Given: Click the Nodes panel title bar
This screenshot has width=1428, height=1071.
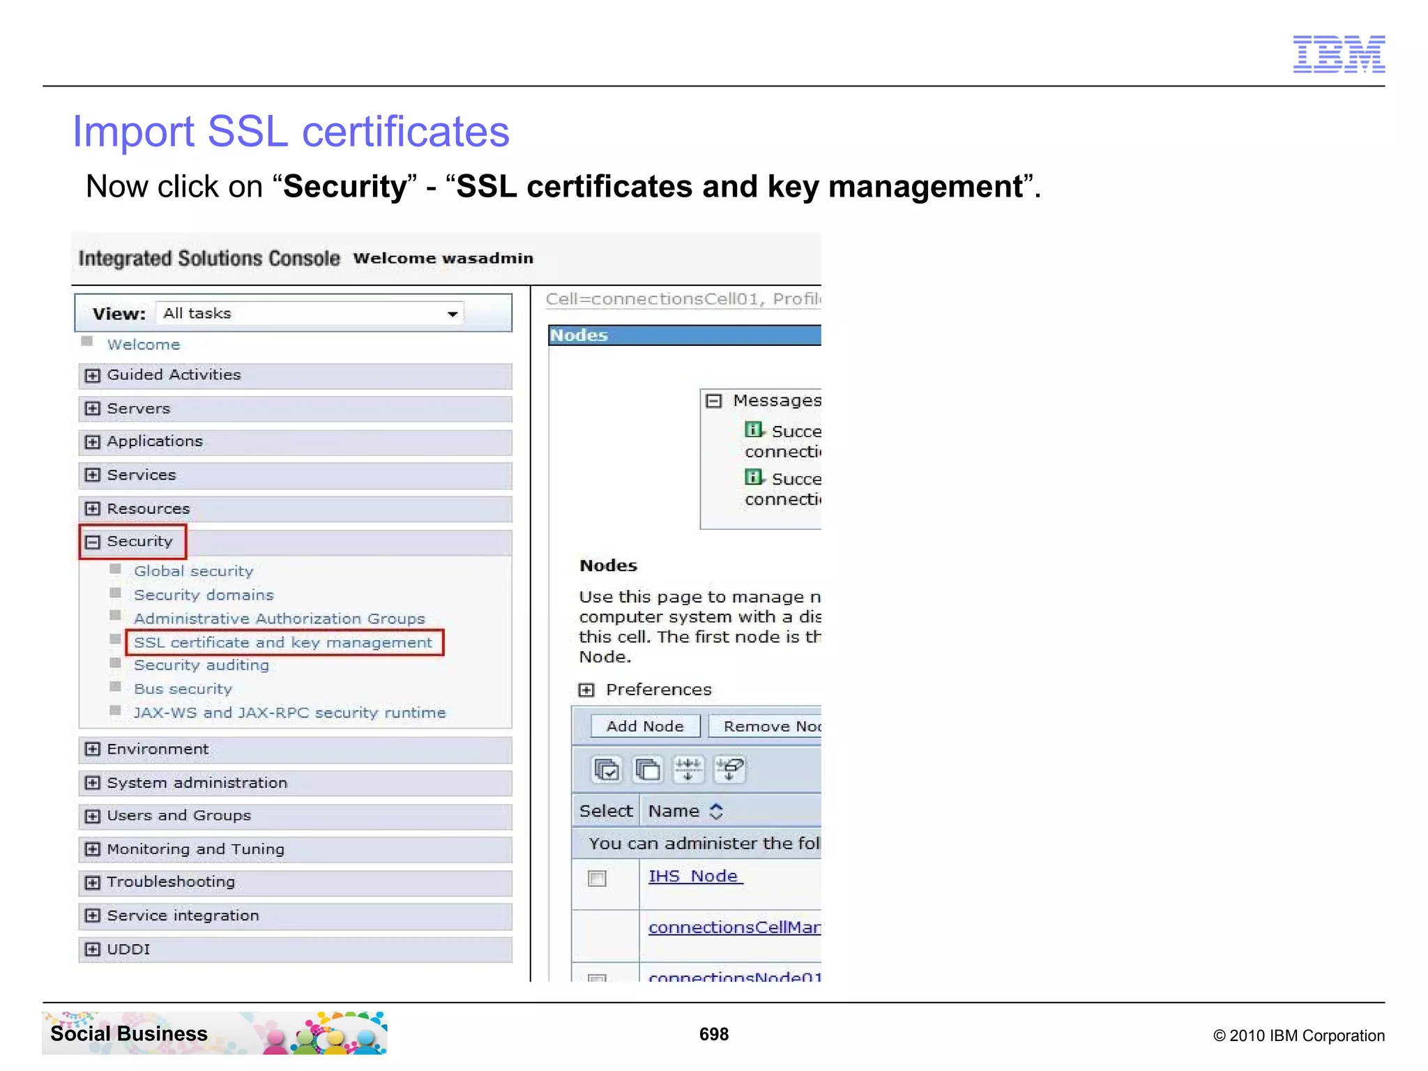Looking at the screenshot, I should tap(685, 335).
